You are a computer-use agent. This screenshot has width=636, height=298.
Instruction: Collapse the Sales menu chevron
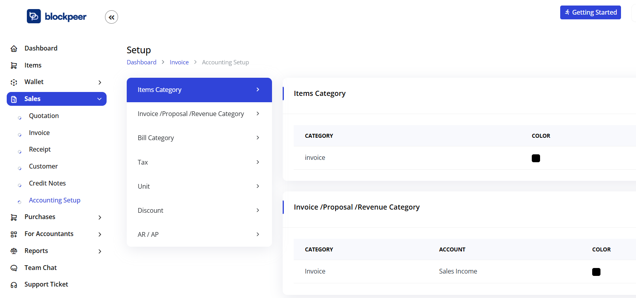99,99
